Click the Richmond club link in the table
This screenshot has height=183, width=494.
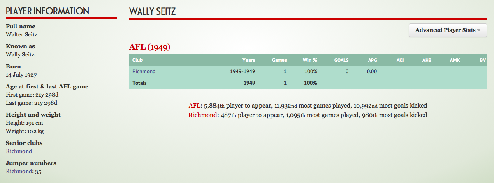click(x=144, y=72)
